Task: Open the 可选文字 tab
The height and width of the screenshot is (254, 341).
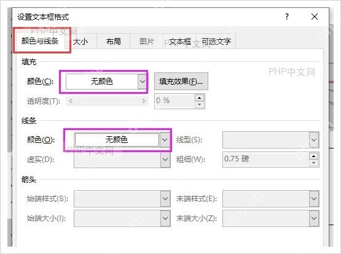Action: pyautogui.click(x=216, y=42)
